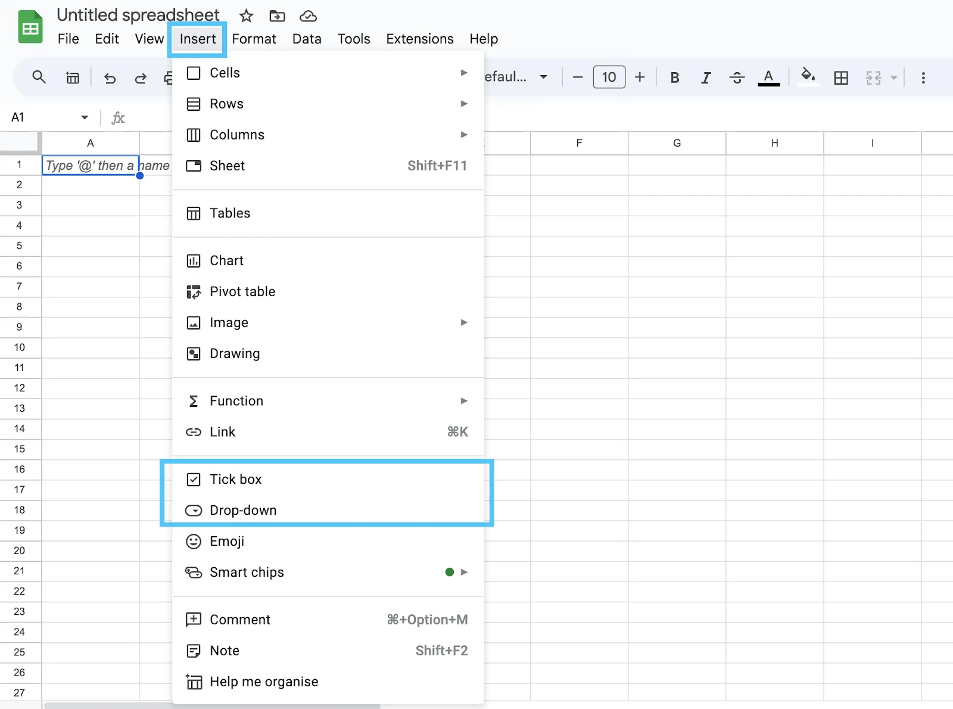Undo the last action

tap(110, 78)
